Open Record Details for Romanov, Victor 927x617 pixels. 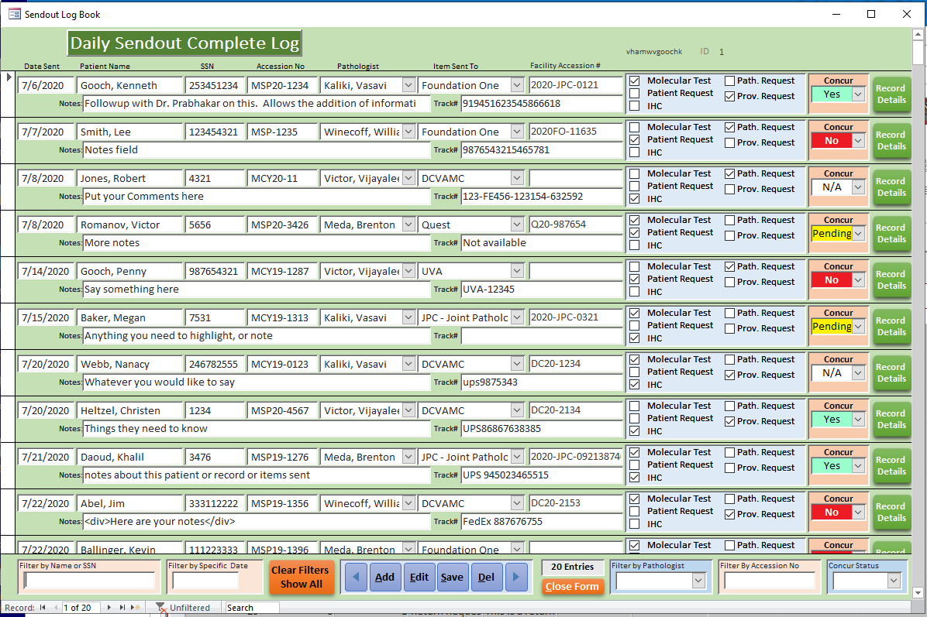coord(891,233)
